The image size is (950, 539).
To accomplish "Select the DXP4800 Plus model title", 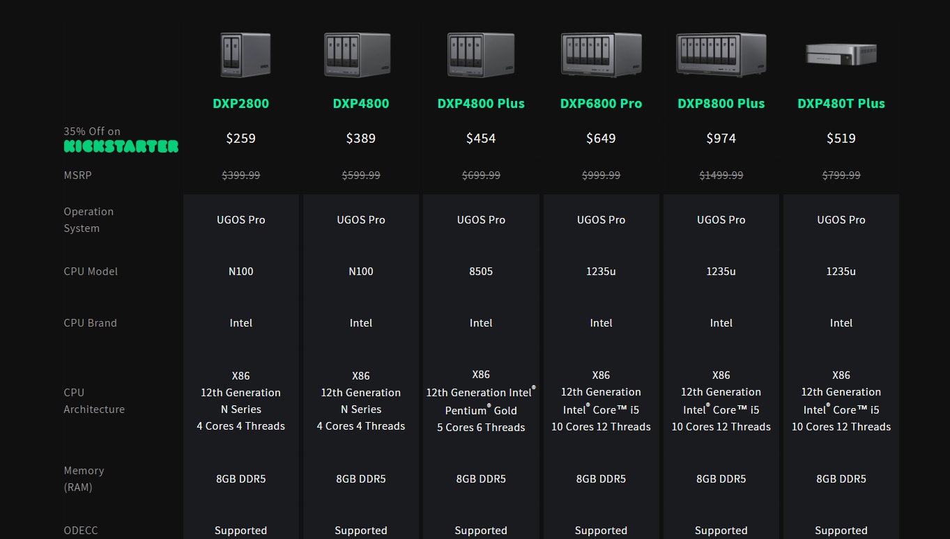I will pos(481,104).
